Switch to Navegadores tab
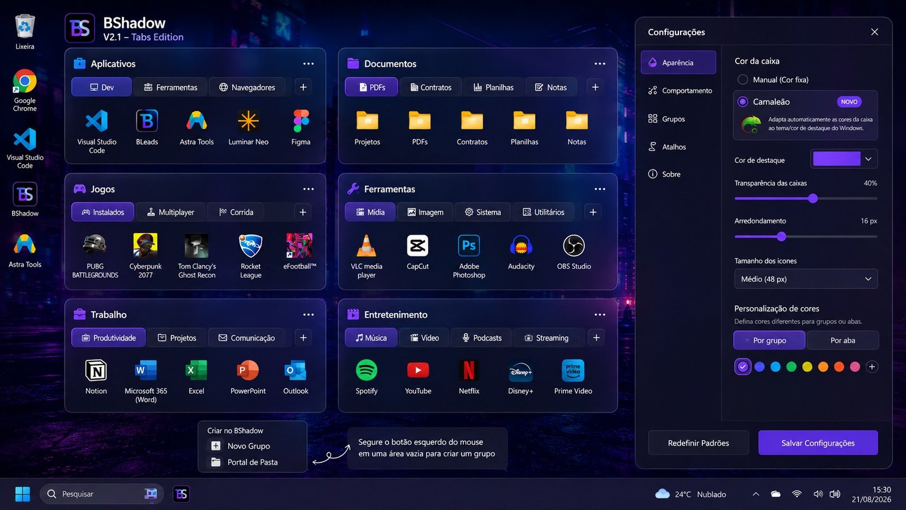Image resolution: width=906 pixels, height=510 pixels. pos(247,87)
